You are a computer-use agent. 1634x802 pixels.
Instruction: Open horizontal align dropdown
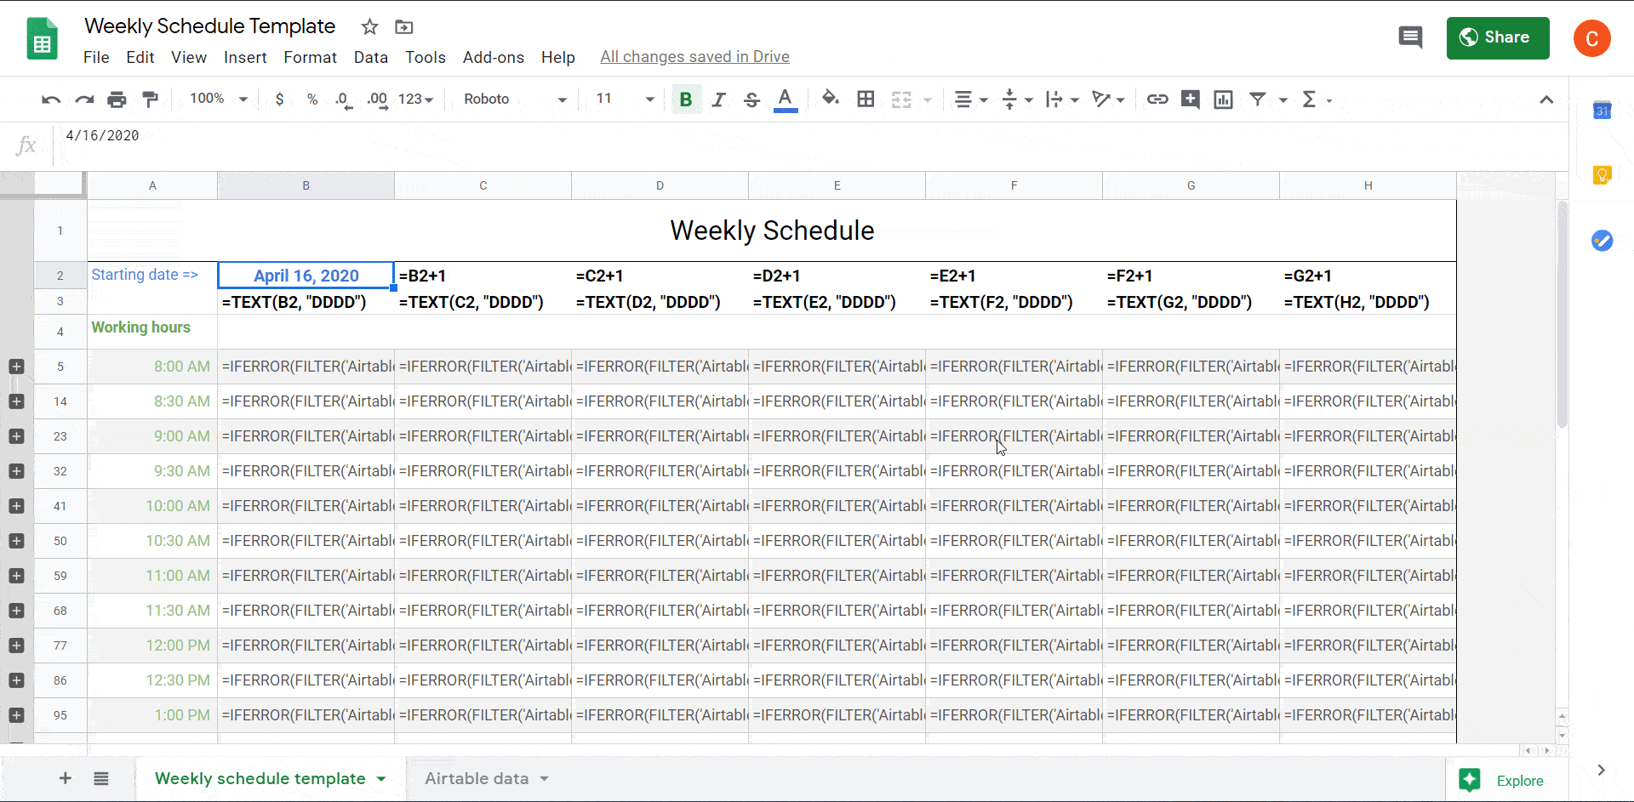click(971, 100)
